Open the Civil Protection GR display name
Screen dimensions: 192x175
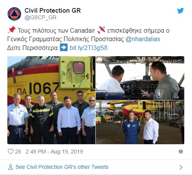53,10
